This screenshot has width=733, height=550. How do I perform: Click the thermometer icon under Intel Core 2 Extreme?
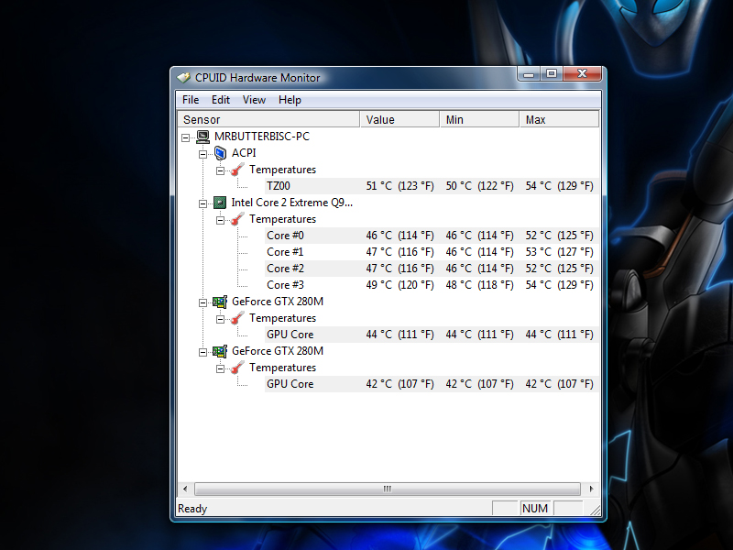coord(237,219)
